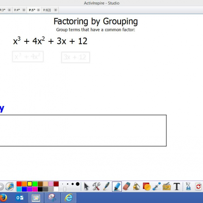
Task: Open the Clear spray bottle tool
Action: [x=188, y=186]
